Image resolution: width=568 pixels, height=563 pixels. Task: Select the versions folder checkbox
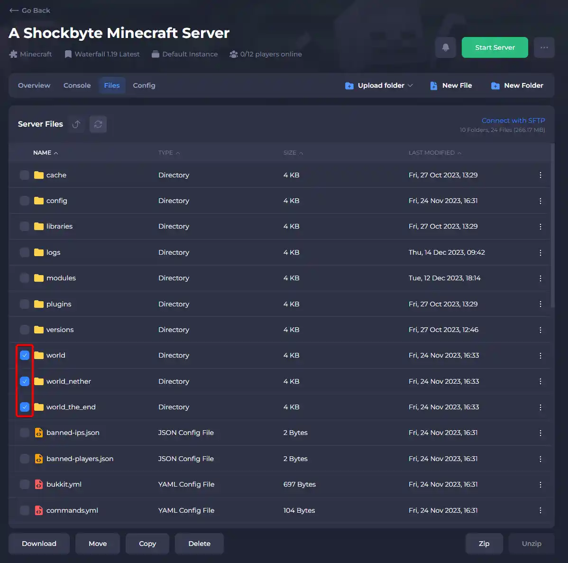(25, 330)
